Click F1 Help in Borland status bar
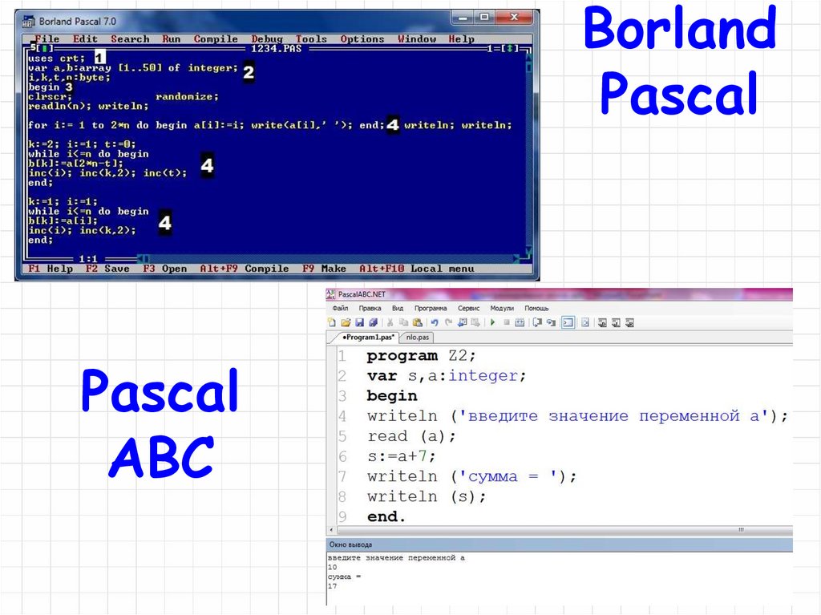Image resolution: width=821 pixels, height=615 pixels. 51,269
